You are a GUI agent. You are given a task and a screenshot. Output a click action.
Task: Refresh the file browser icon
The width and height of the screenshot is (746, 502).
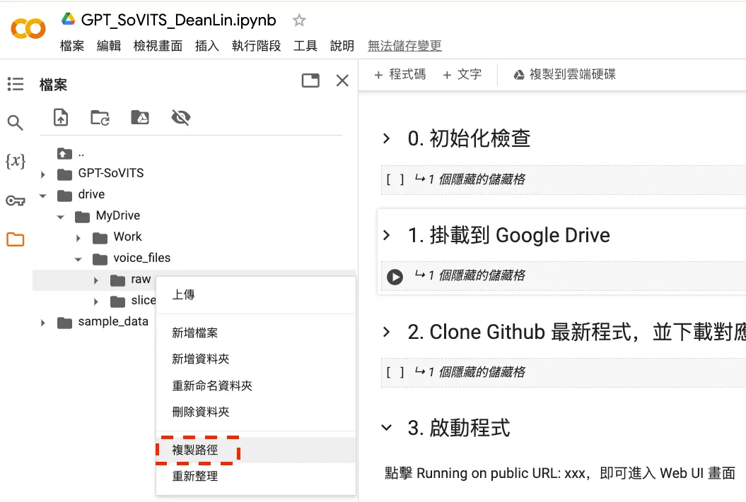pyautogui.click(x=100, y=117)
